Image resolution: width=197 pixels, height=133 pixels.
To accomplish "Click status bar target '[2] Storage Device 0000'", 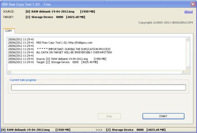I will [125, 130].
